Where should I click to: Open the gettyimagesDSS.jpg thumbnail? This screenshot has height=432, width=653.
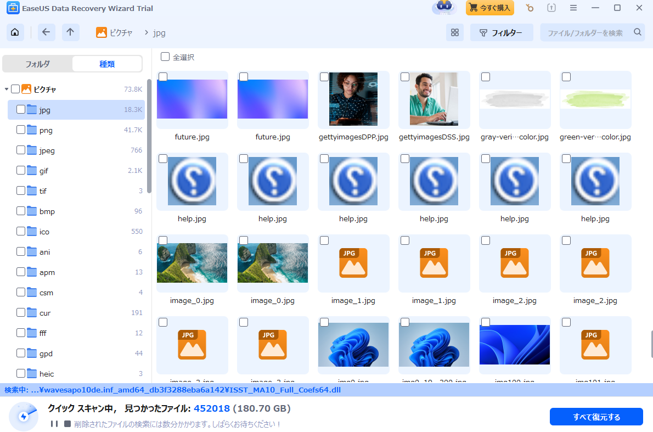click(434, 99)
